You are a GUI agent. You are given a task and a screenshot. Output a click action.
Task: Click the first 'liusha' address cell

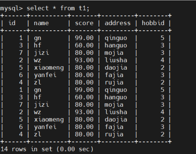pyautogui.click(x=116, y=60)
